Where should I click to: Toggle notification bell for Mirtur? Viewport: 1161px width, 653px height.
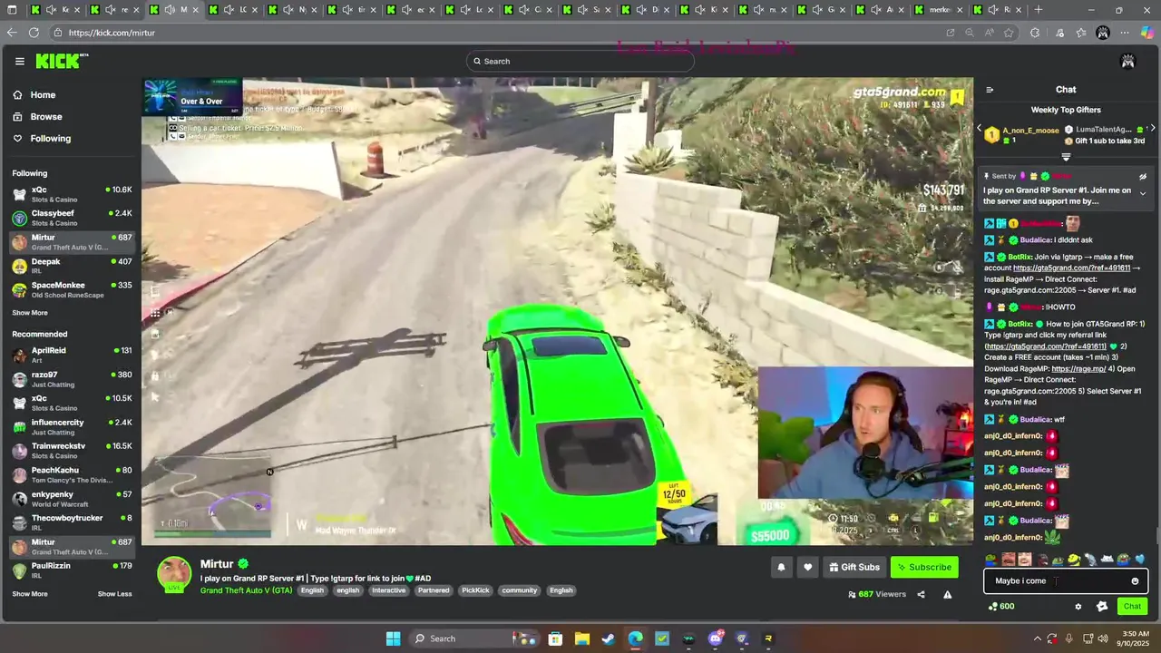coord(781,568)
